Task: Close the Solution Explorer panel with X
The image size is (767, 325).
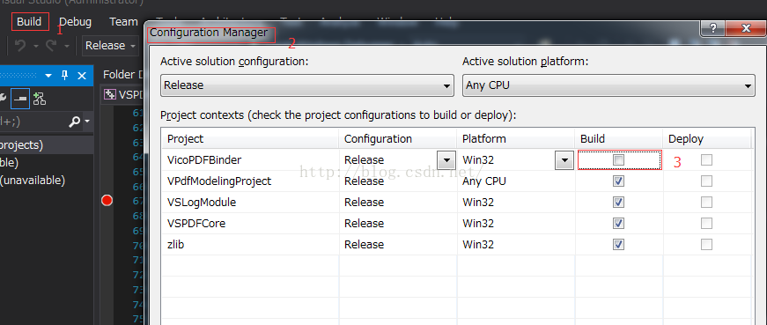Action: (82, 76)
